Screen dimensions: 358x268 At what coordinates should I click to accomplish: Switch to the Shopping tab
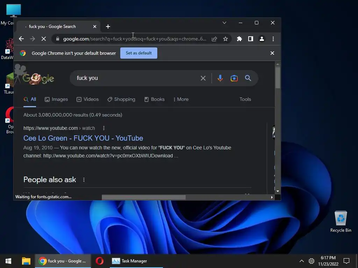(121, 99)
